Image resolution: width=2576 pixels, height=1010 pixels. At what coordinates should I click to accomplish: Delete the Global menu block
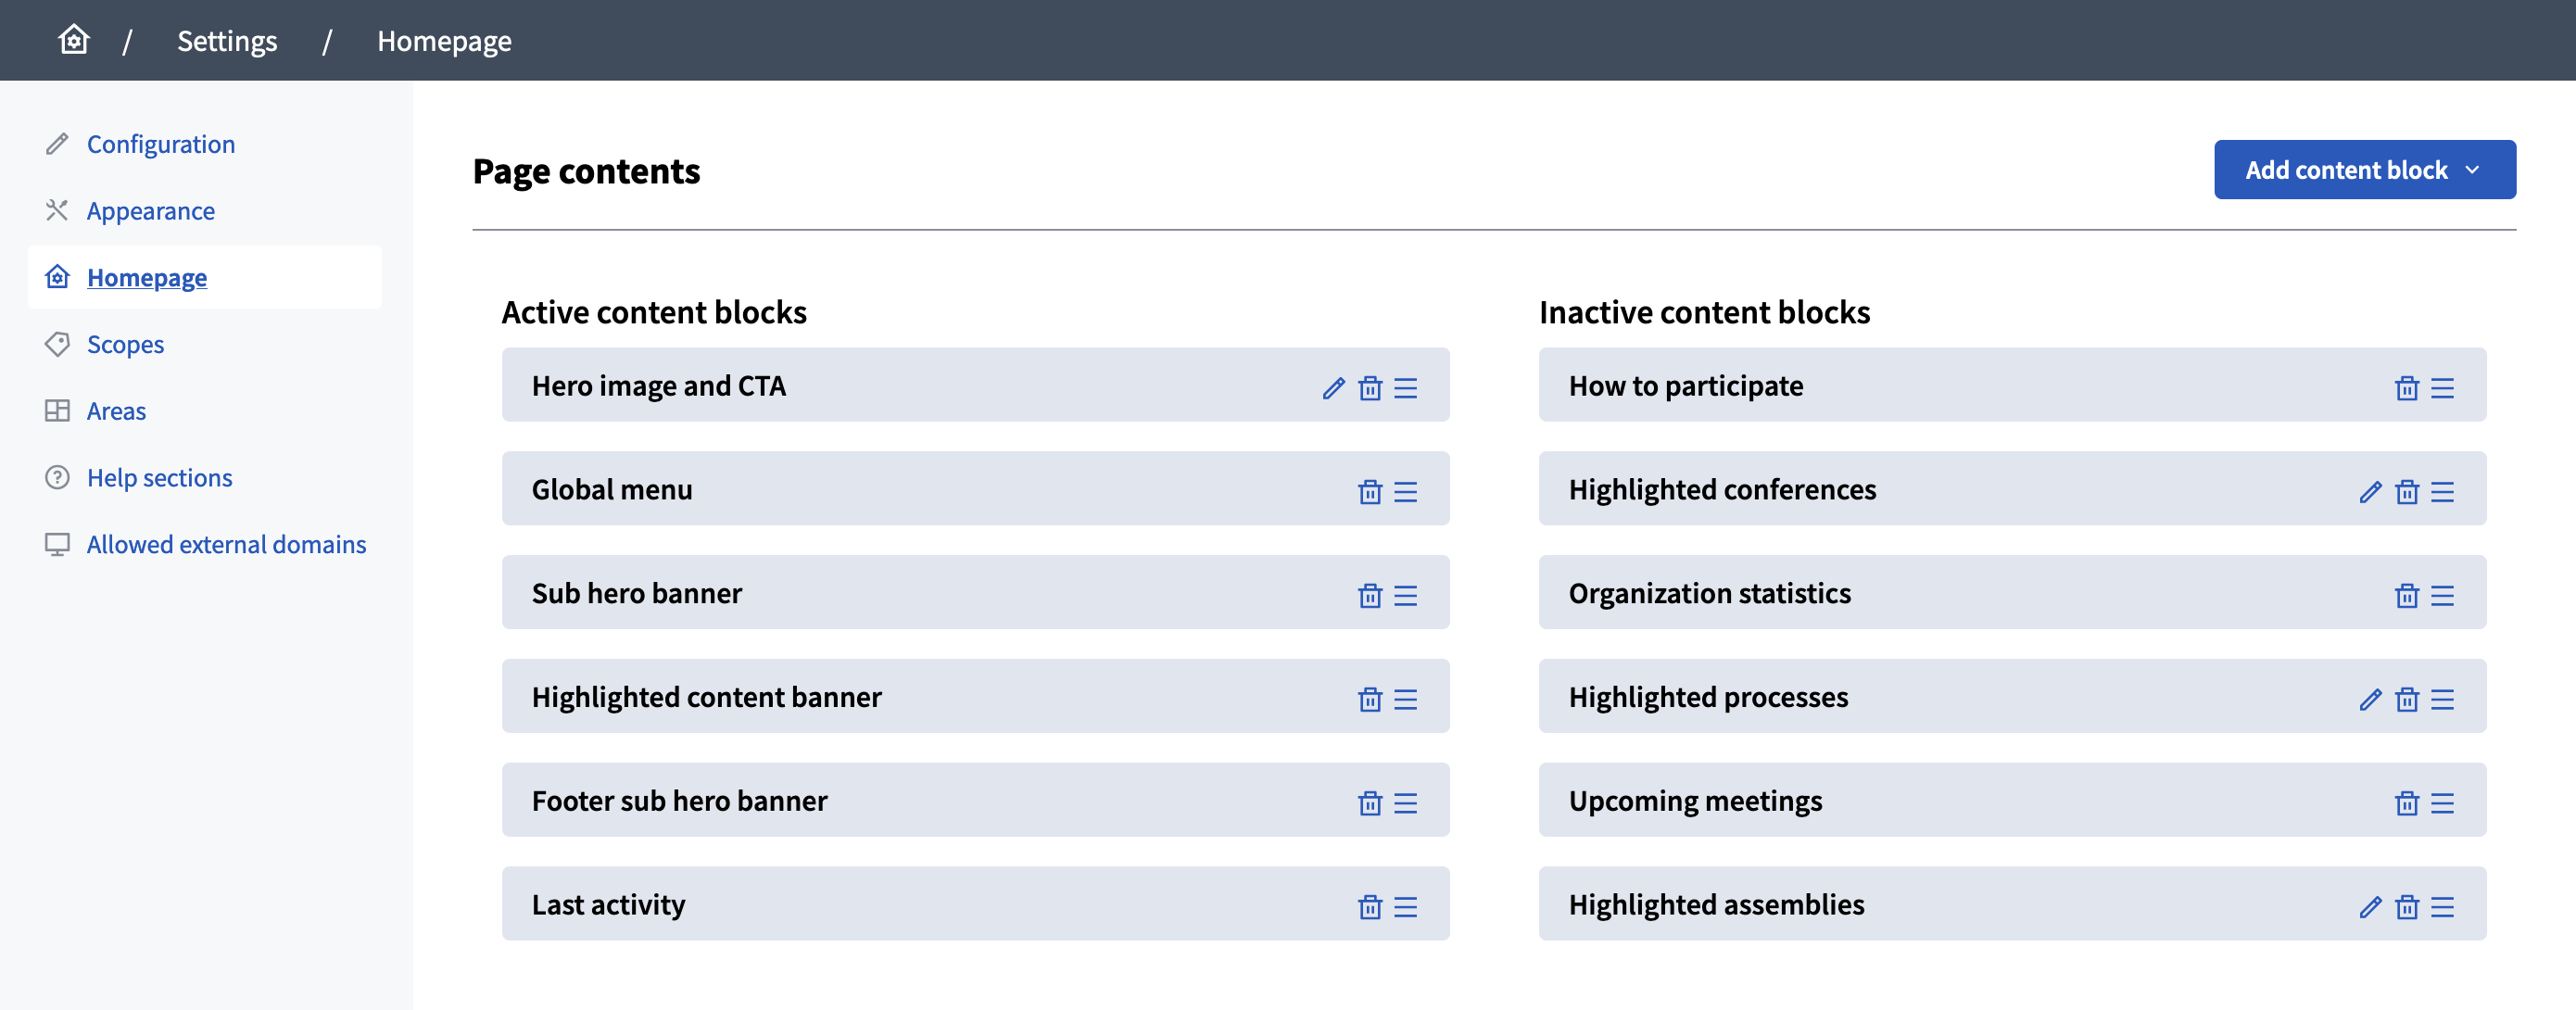click(1368, 492)
